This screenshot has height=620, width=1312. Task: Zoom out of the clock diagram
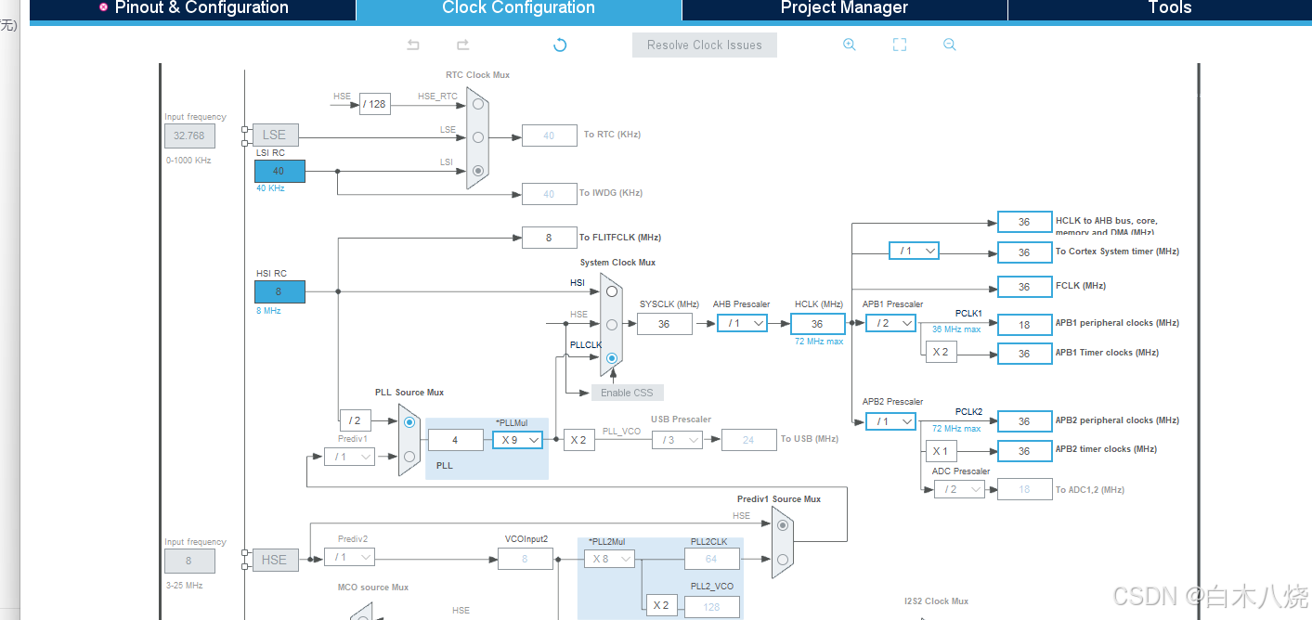(949, 45)
